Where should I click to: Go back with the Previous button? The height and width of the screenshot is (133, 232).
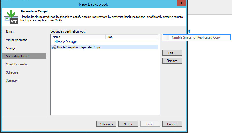click(106, 124)
